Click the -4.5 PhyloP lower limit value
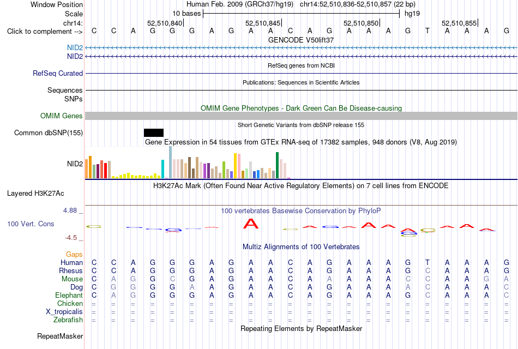 (71, 238)
